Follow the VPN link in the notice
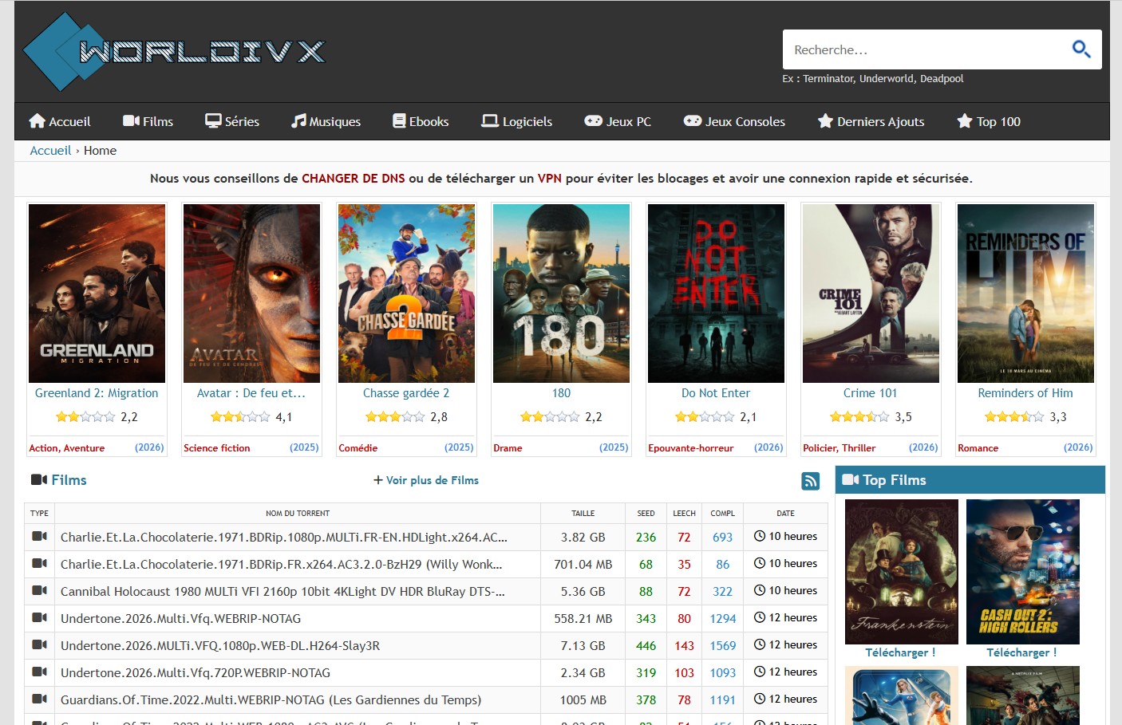Screen dimensions: 1122x725 tap(550, 179)
